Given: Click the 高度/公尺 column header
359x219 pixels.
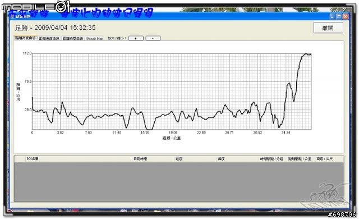Looking at the screenshot, I should pyautogui.click(x=325, y=159).
